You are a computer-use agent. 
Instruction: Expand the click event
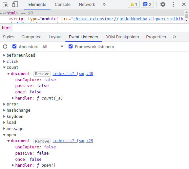pos(4,61)
